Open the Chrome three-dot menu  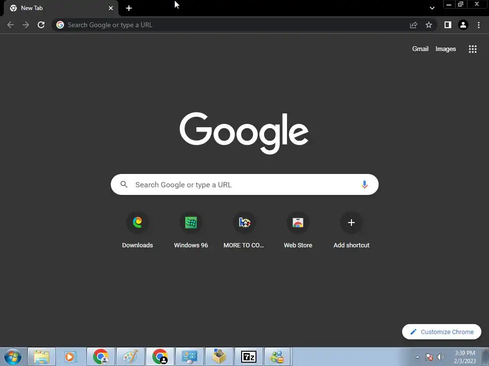478,25
